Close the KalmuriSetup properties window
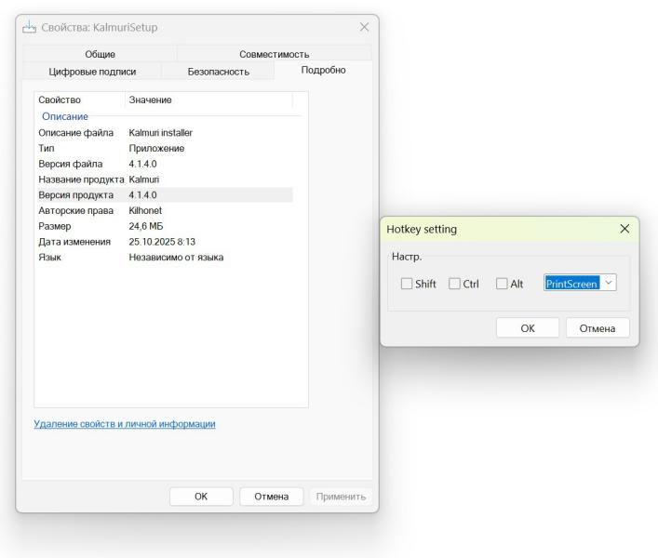 (x=364, y=28)
